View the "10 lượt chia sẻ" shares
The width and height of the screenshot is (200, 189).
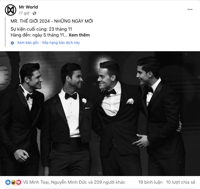point(181,182)
